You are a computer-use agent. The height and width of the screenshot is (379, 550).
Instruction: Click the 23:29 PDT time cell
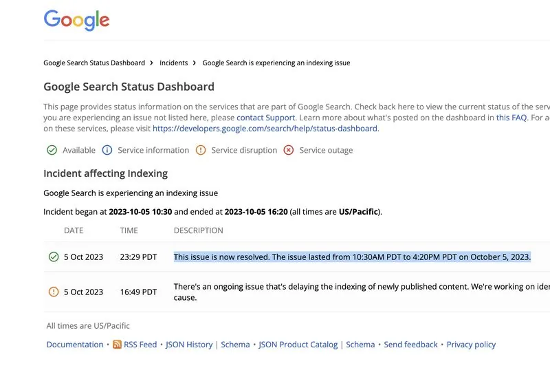[138, 257]
